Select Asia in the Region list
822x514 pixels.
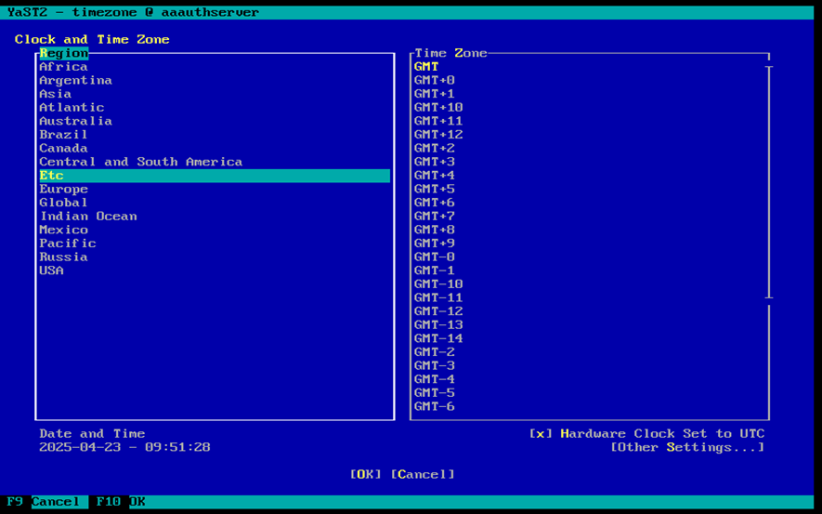coord(56,95)
